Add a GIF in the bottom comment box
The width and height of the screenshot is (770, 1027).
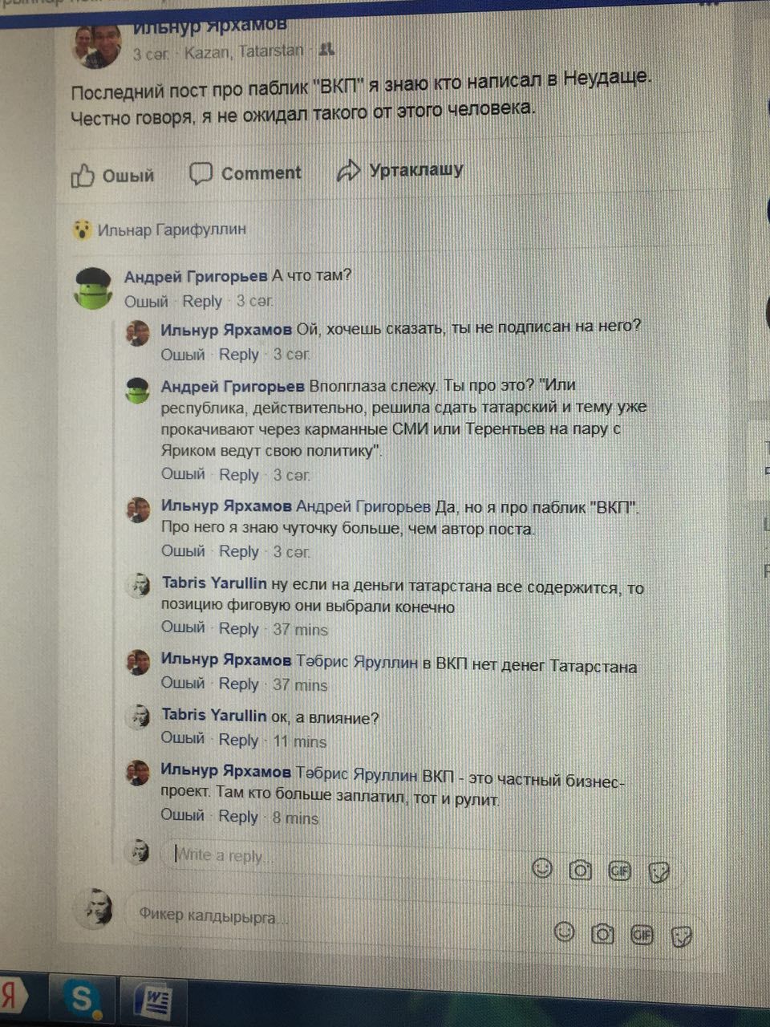click(x=642, y=934)
